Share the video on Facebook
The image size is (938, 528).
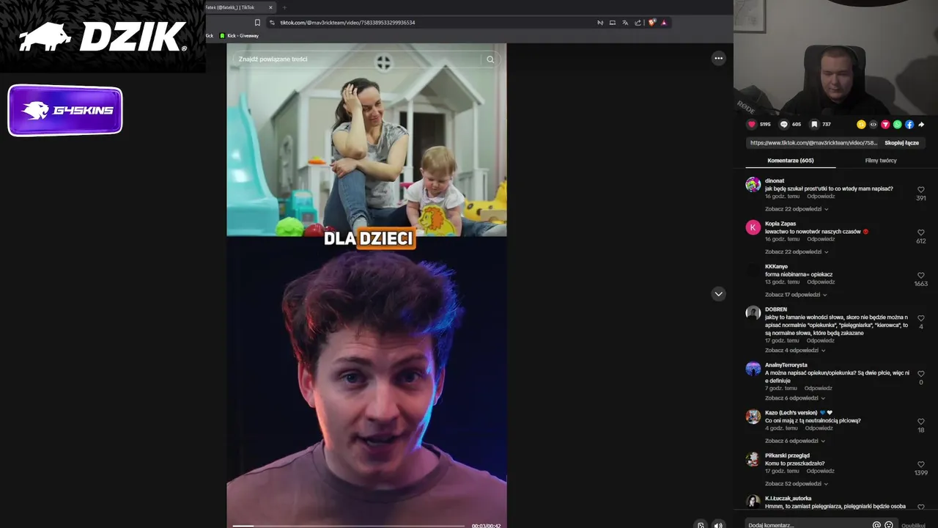coord(909,125)
